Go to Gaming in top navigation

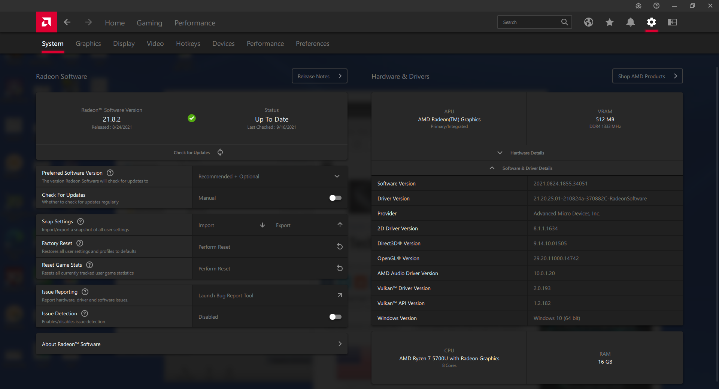(149, 22)
